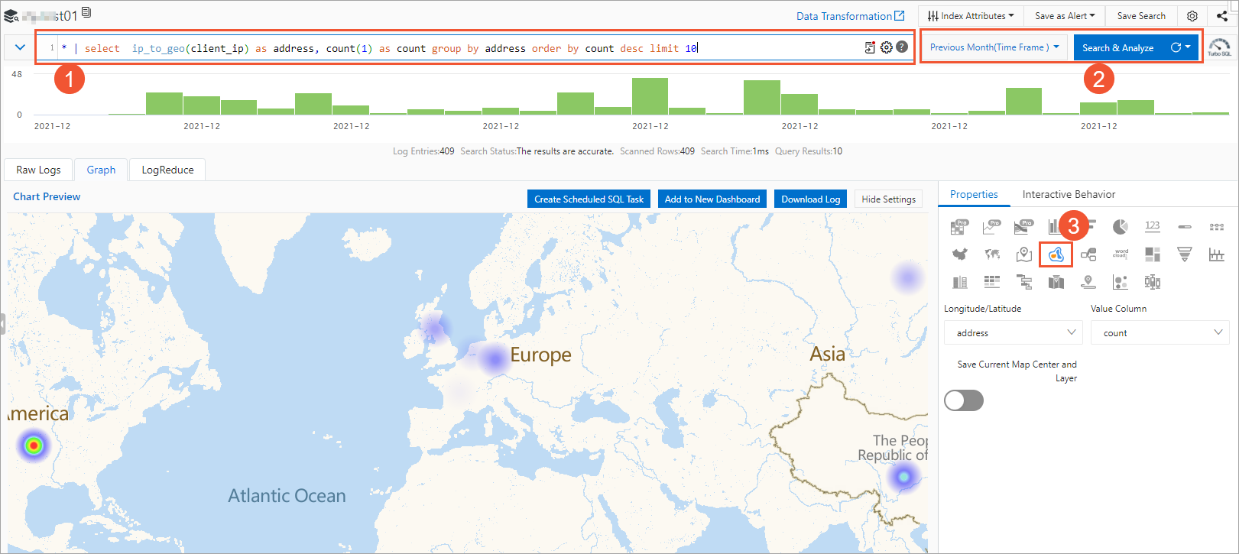Select the location track chart icon
1239x554 pixels.
[1088, 283]
